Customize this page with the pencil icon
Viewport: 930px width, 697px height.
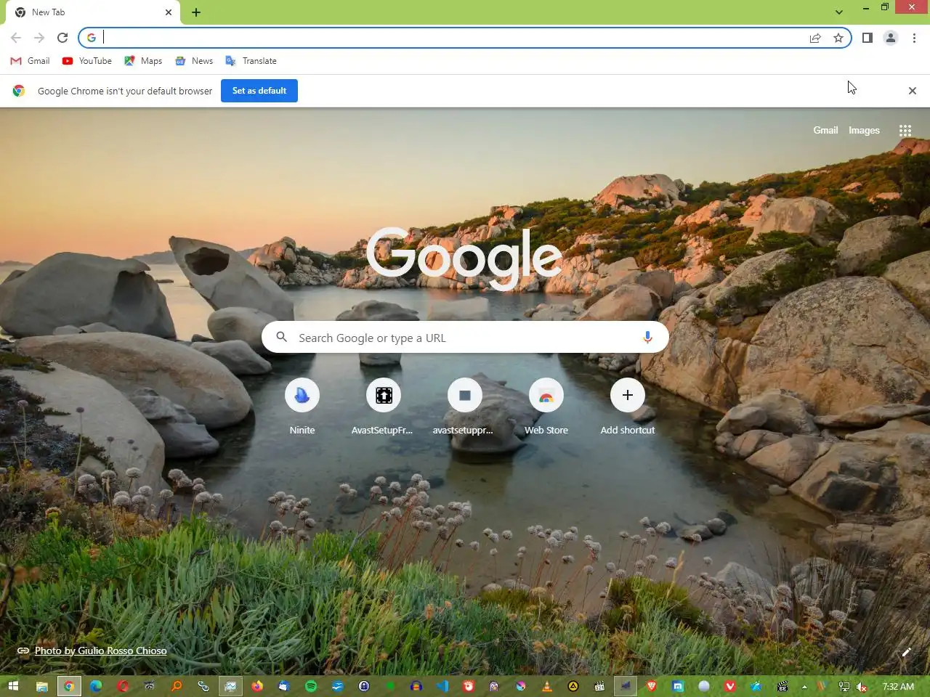(x=906, y=652)
